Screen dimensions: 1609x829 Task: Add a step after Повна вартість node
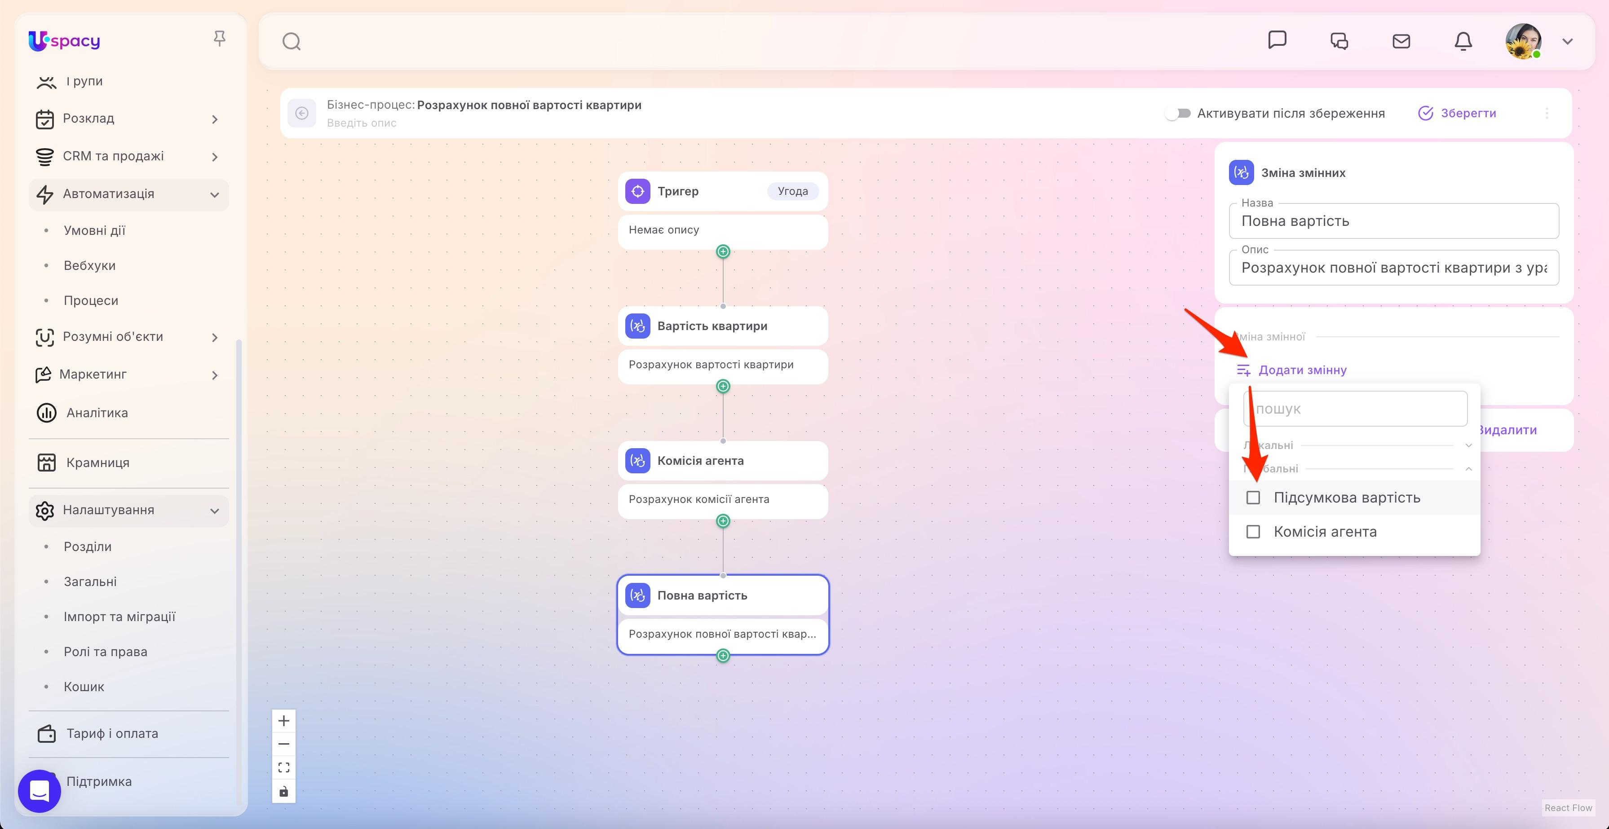723,656
